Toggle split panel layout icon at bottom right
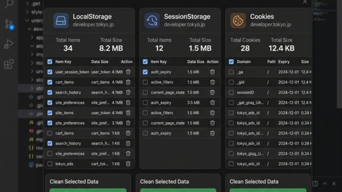342x192 pixels. (315, 183)
